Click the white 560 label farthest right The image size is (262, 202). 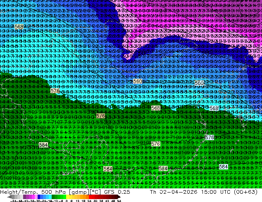[x=199, y=83]
